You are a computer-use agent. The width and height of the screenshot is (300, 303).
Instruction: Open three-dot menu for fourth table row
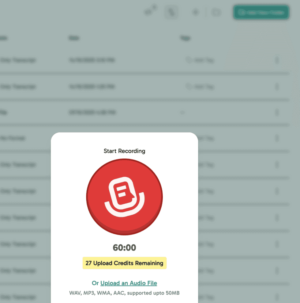coord(277,138)
